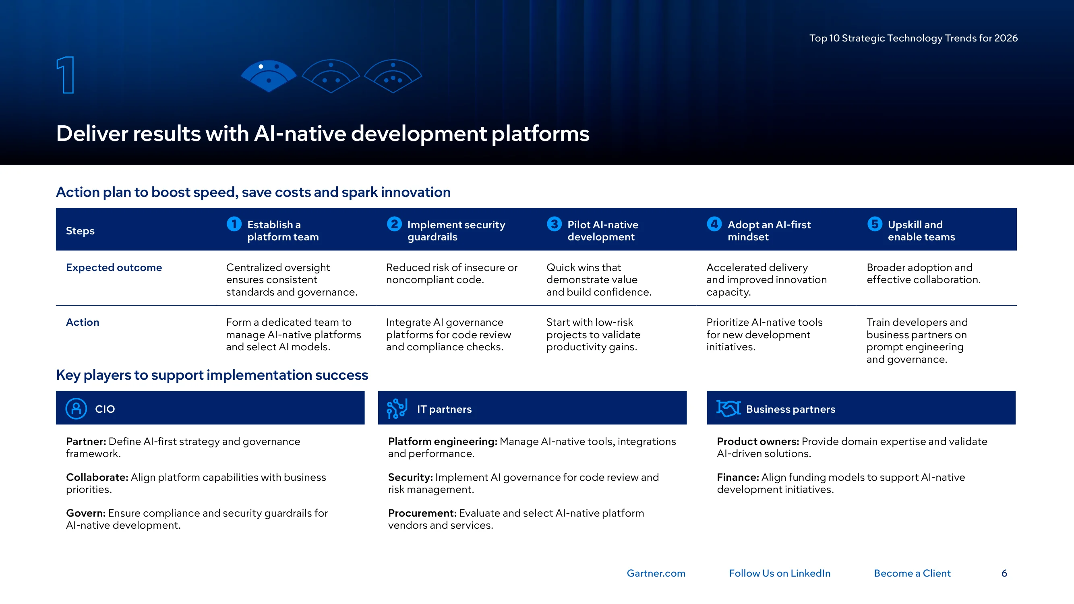Open the Gartner.com link
Screen dimensions: 1074x604
coord(656,573)
